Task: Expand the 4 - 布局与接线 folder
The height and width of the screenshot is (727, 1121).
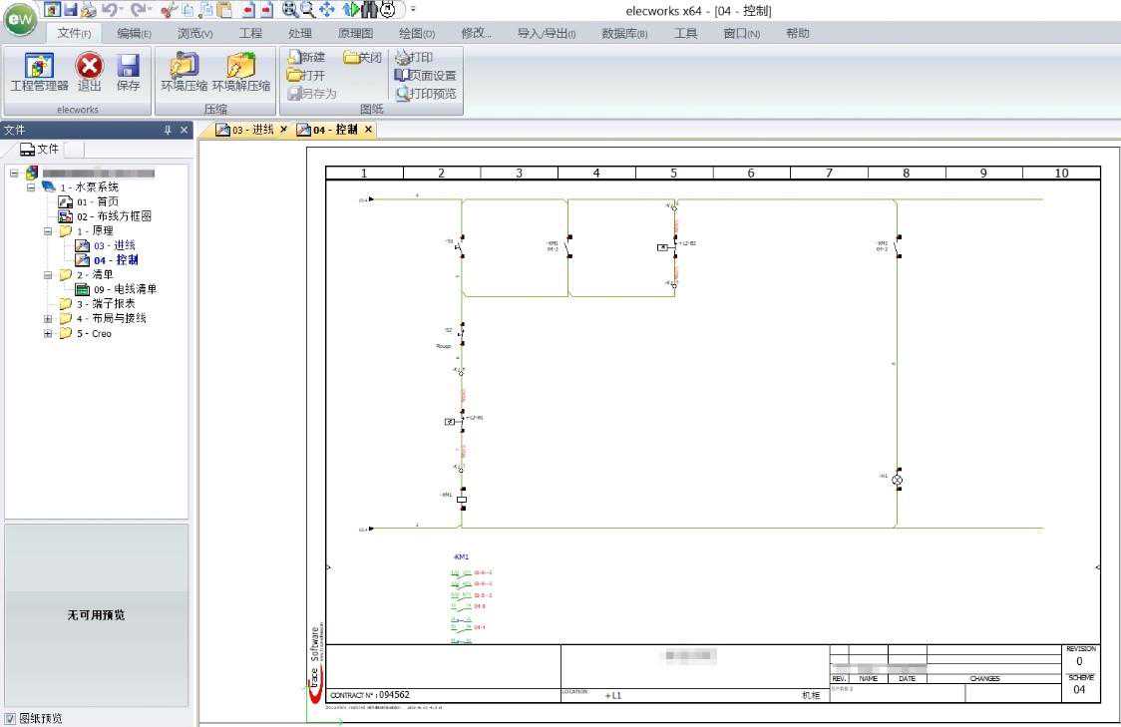Action: tap(48, 319)
